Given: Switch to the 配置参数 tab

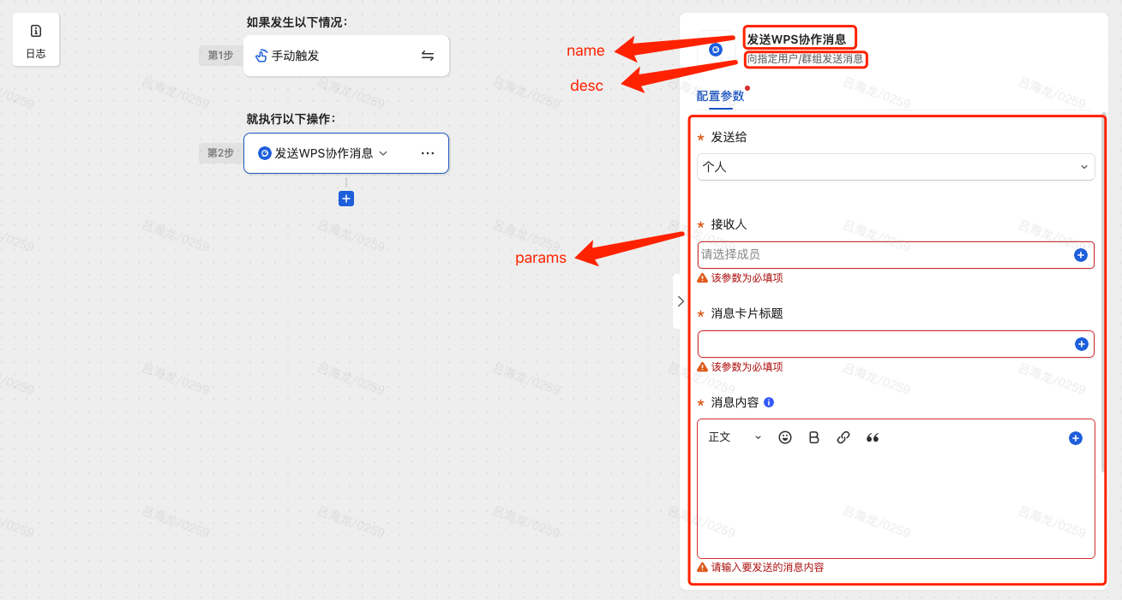Looking at the screenshot, I should [x=720, y=96].
